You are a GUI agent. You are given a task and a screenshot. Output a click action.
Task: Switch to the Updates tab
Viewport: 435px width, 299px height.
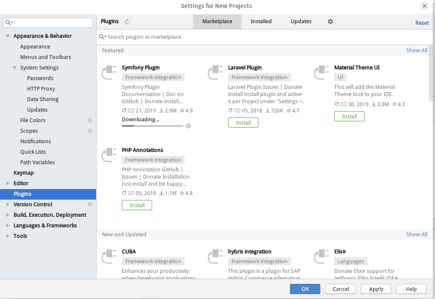coord(301,21)
